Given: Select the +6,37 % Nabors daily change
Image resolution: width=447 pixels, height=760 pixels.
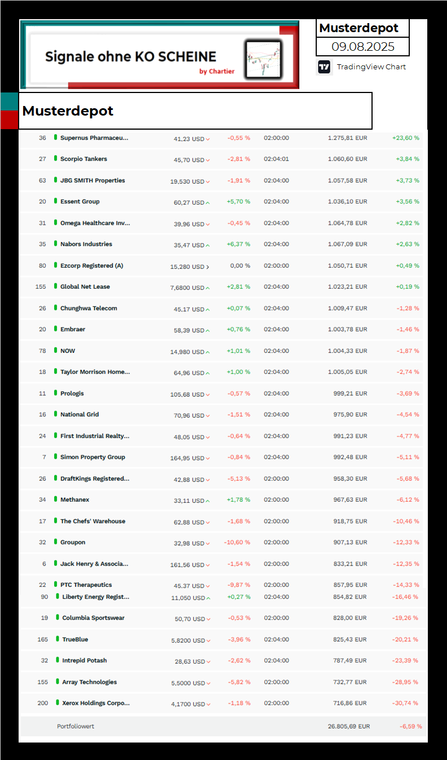Looking at the screenshot, I should (238, 244).
